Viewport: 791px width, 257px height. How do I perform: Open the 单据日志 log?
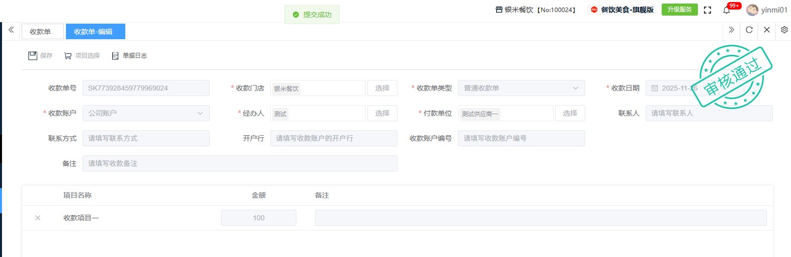(x=129, y=56)
